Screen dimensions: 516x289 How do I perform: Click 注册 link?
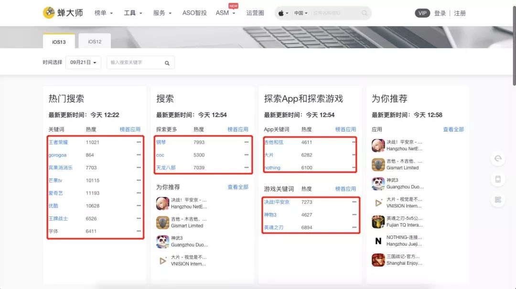pyautogui.click(x=460, y=13)
